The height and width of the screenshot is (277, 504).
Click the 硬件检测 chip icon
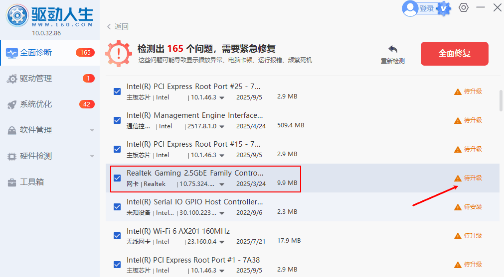click(12, 157)
